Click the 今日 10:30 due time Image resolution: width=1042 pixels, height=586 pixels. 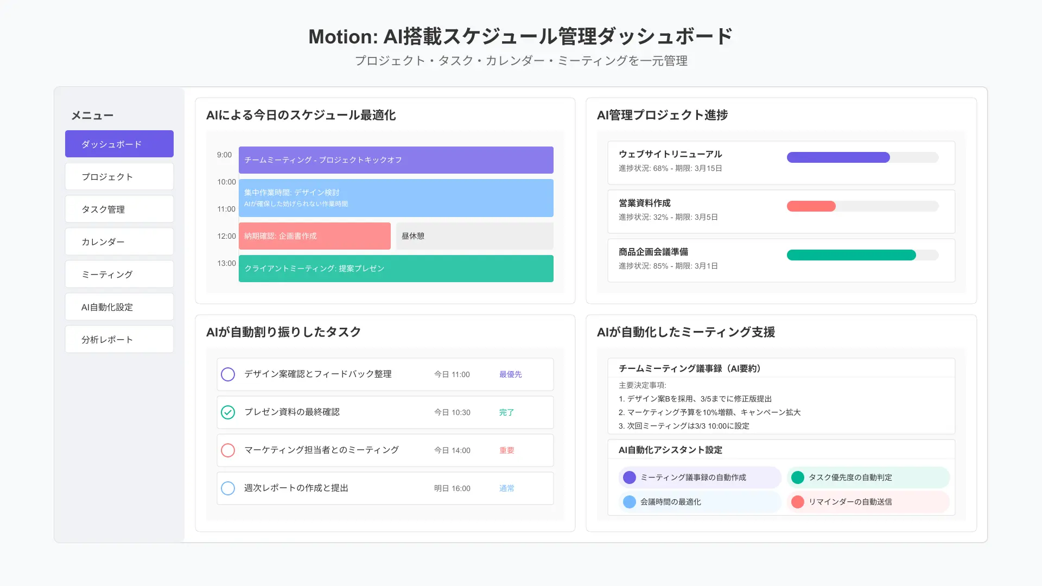(452, 412)
